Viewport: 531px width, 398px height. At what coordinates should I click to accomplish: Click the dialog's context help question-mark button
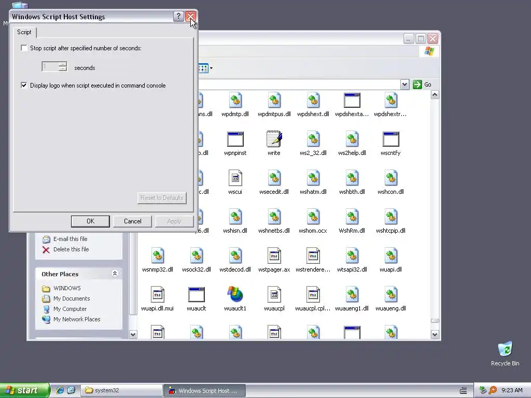tap(178, 16)
